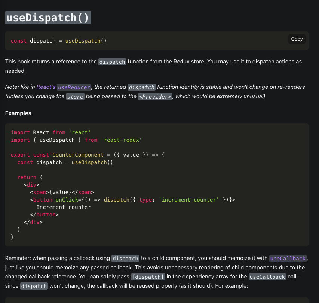This screenshot has height=303, width=319.
Task: Click the Examples section heading
Action: point(18,113)
